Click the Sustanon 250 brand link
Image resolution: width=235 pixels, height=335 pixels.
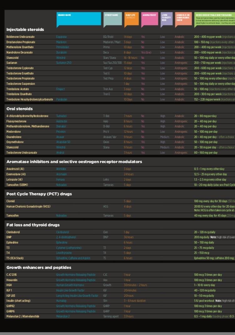pyautogui.click(x=64, y=63)
